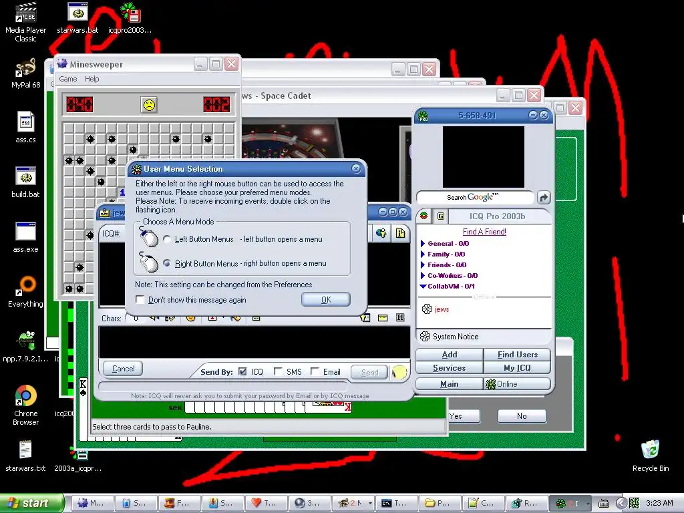Close the User Menu Selection dialog

point(356,168)
